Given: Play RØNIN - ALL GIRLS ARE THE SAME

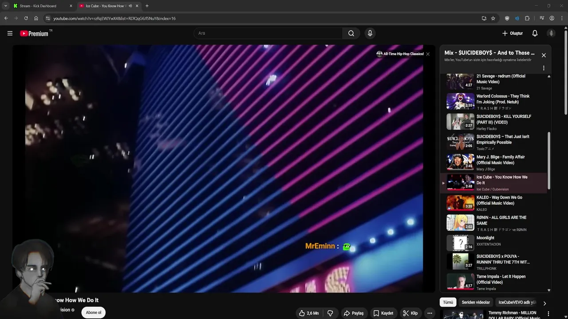Looking at the screenshot, I should [x=493, y=223].
